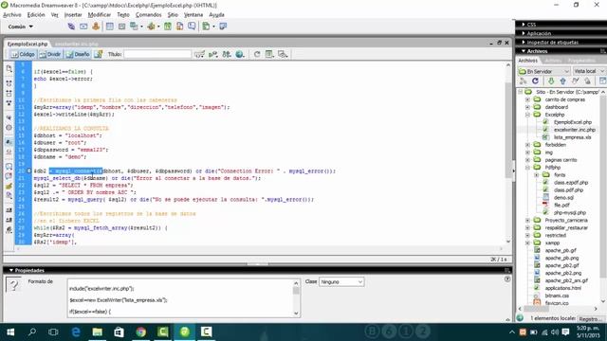The image size is (607, 341).
Task: Open the Insertar menu
Action: [x=73, y=15]
